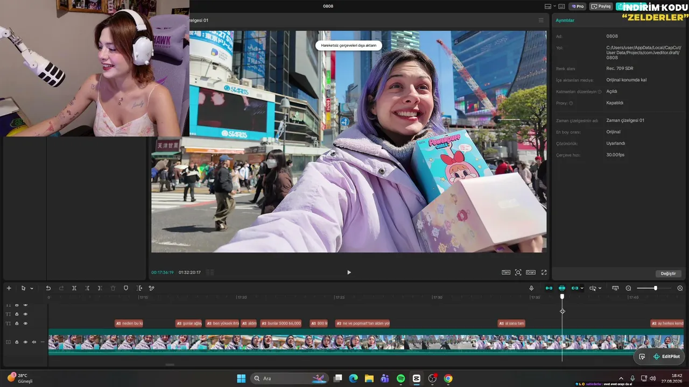Show hidden system tray icons
The height and width of the screenshot is (387, 689).
tap(621, 378)
